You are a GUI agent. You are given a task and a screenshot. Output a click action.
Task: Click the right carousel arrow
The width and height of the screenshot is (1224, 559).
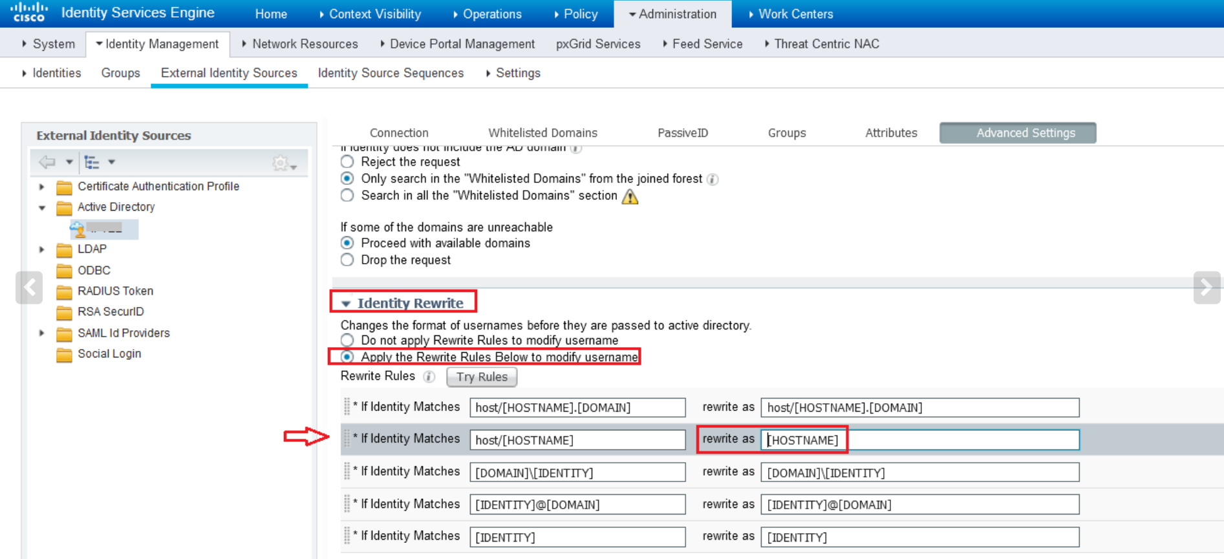pyautogui.click(x=1207, y=288)
